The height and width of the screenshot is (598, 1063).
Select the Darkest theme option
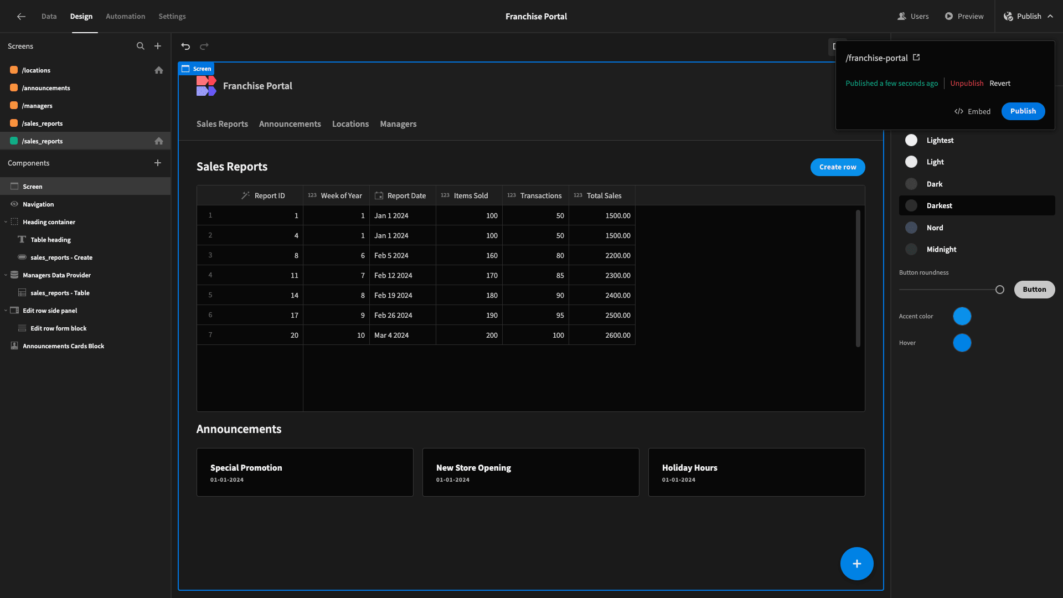[x=977, y=206]
